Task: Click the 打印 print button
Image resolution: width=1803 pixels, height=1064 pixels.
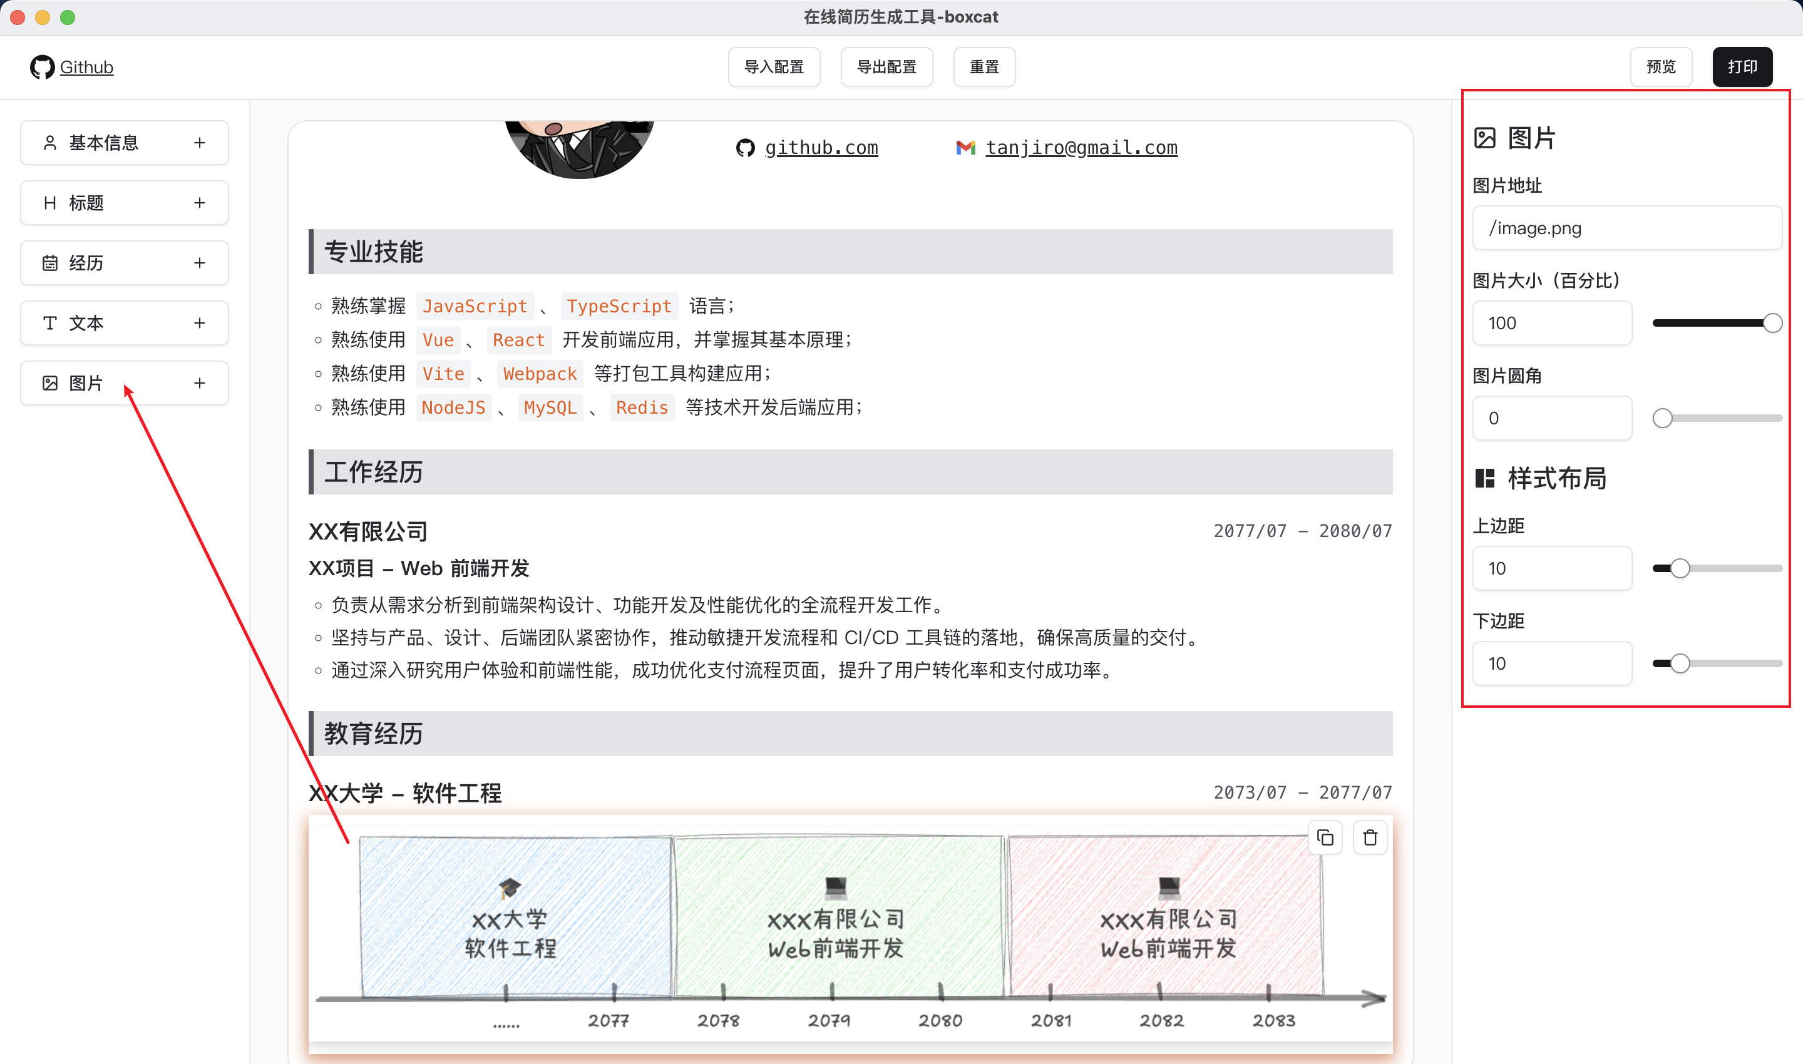Action: coord(1742,67)
